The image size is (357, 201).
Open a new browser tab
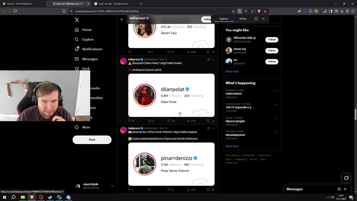pyautogui.click(x=141, y=4)
